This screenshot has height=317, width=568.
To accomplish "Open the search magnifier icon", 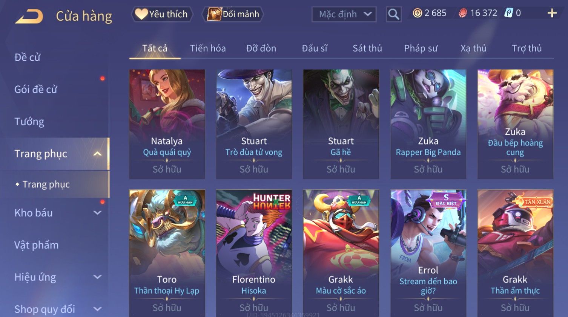I will click(x=393, y=14).
